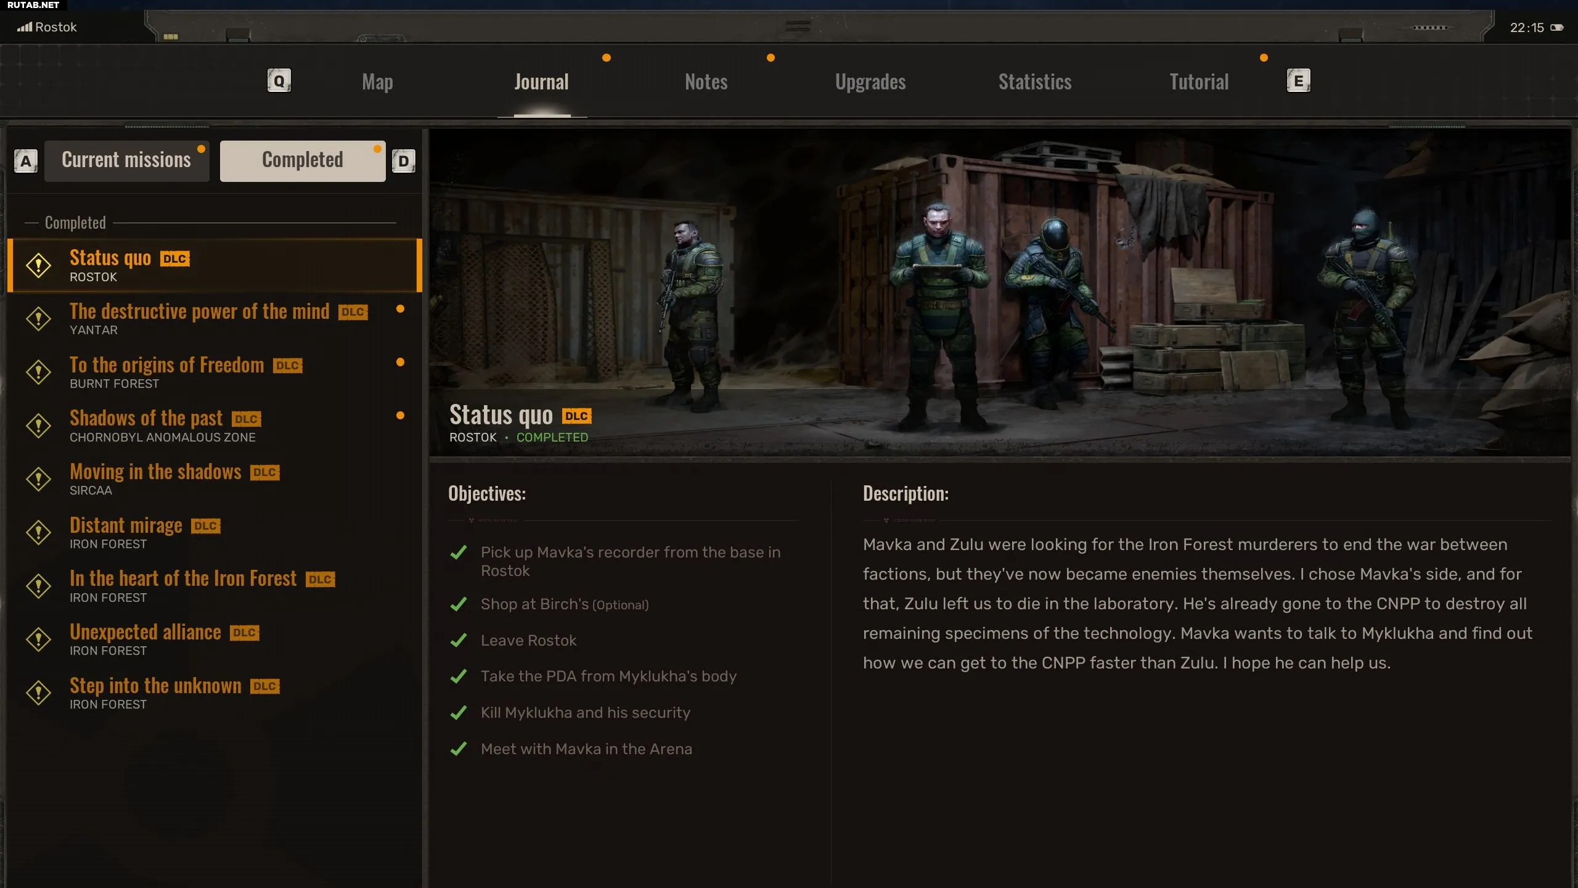Click the D key icon beside Completed

(x=404, y=161)
